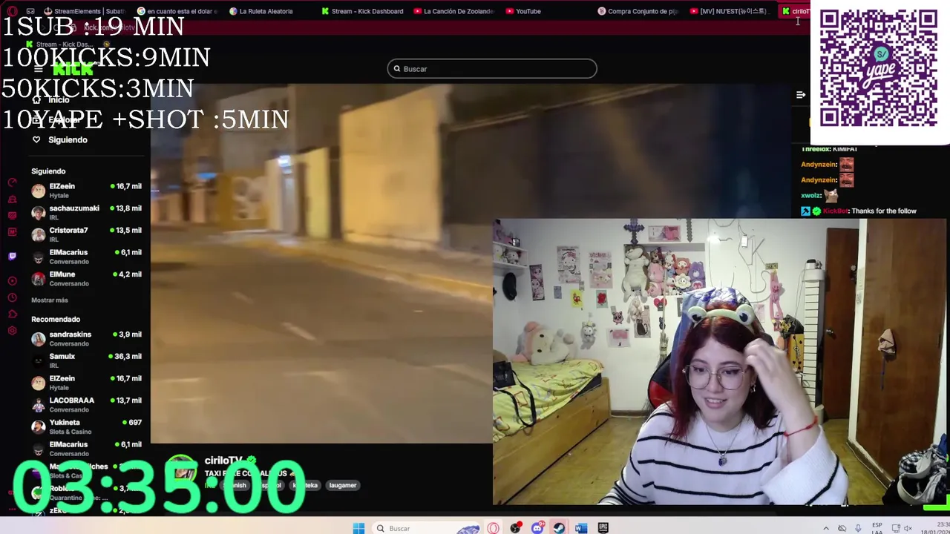
Task: Click the Recomendado heading
Action: [x=56, y=320]
